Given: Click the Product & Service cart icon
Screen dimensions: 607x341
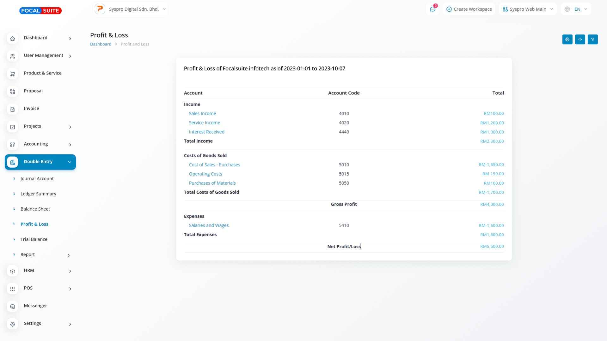Looking at the screenshot, I should (12, 74).
